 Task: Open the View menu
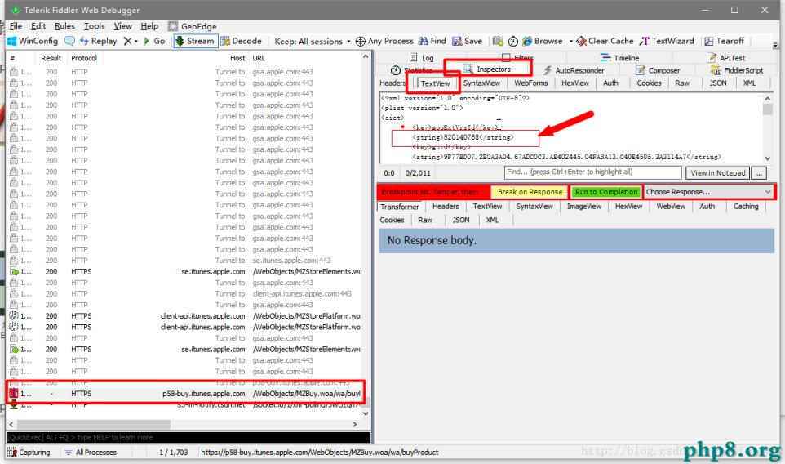click(x=122, y=26)
